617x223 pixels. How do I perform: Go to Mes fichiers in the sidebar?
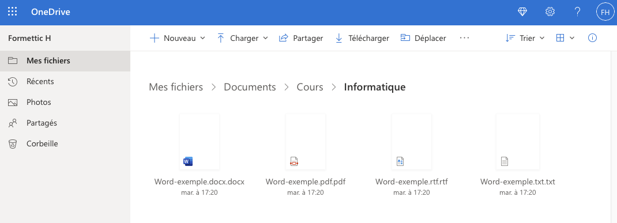65,61
